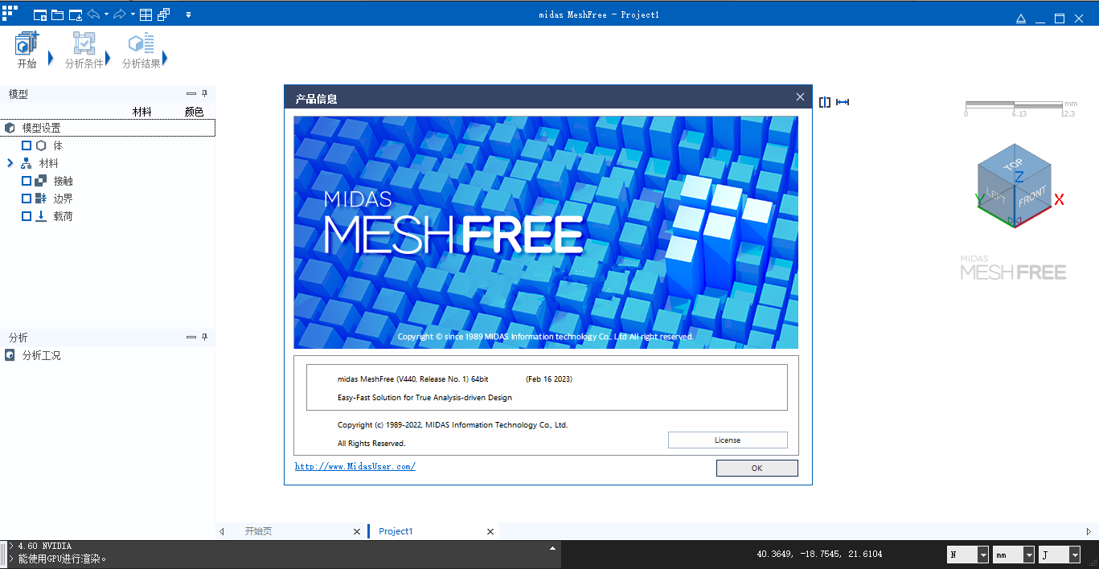Open the force unit N dropdown
The height and width of the screenshot is (569, 1099).
click(982, 555)
